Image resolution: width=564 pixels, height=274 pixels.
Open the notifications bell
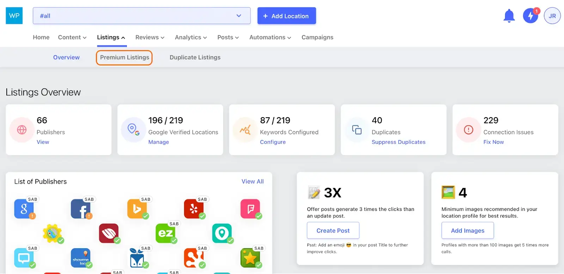[509, 16]
